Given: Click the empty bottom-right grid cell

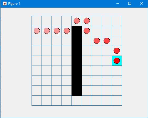Looking at the screenshot, I should click(x=117, y=101).
